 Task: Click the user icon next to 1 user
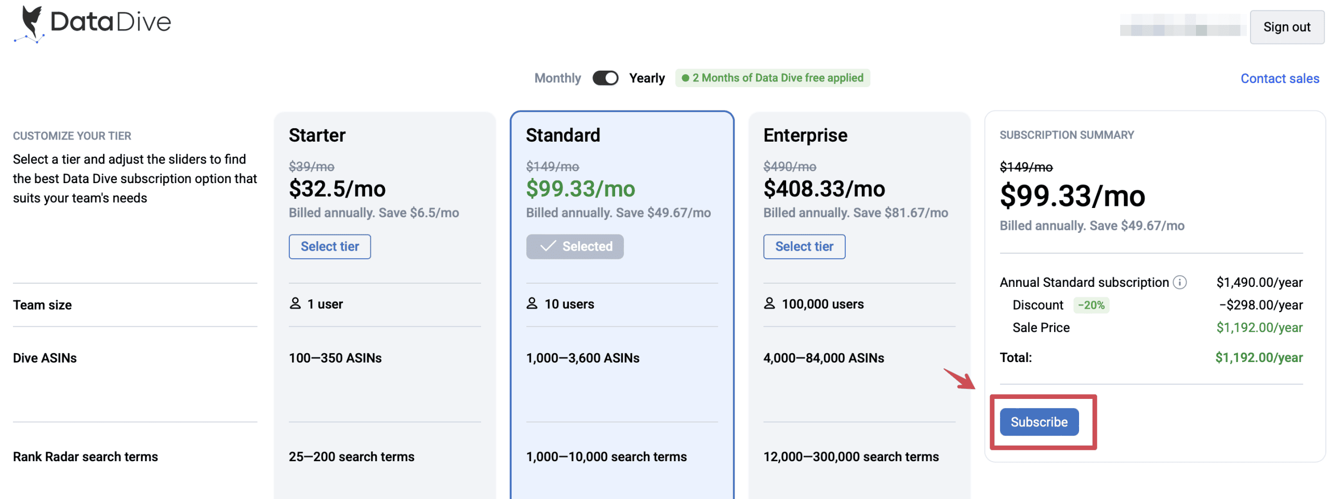[295, 303]
